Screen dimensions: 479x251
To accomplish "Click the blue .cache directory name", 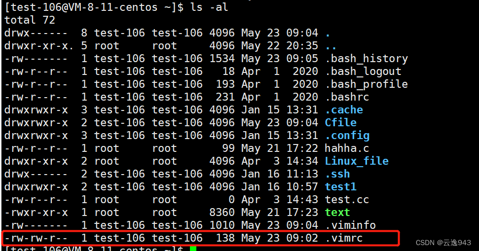I will pos(344,110).
